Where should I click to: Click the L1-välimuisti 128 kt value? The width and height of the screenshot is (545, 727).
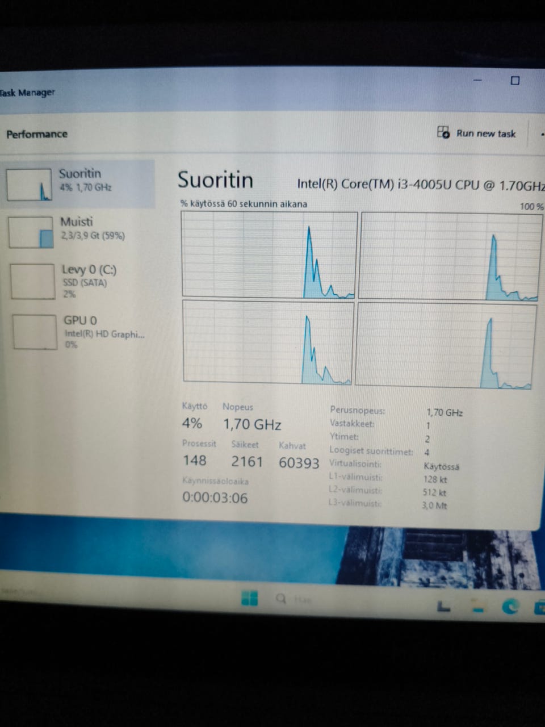(435, 479)
